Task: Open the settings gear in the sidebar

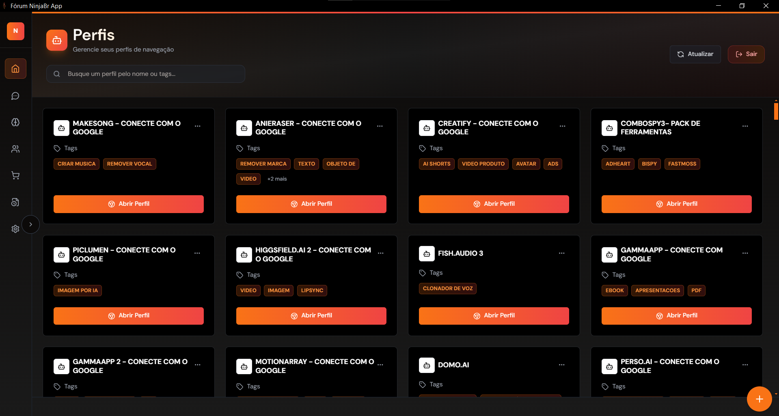Action: click(15, 229)
